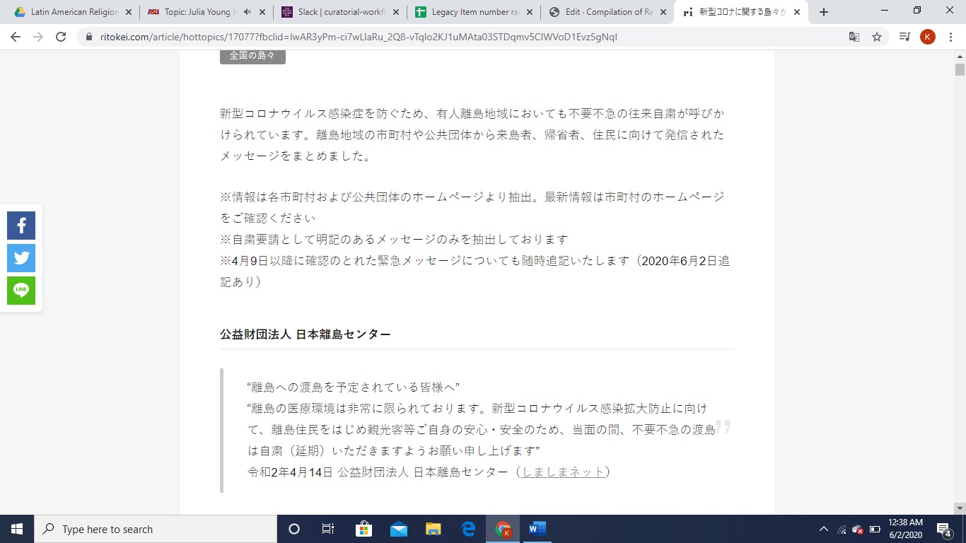This screenshot has width=966, height=543.
Task: Open the media control icon in toolbar
Action: 904,37
